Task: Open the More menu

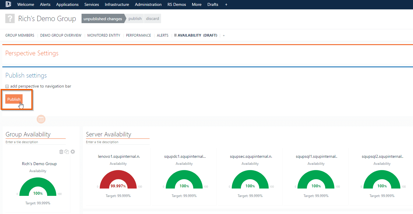Action: click(197, 4)
